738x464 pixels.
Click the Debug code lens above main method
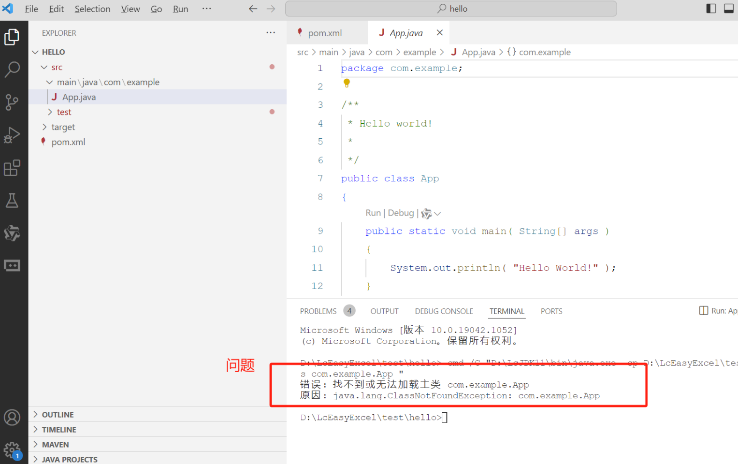[x=401, y=213]
